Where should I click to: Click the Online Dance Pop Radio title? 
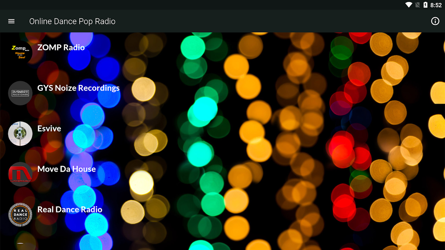click(x=72, y=21)
